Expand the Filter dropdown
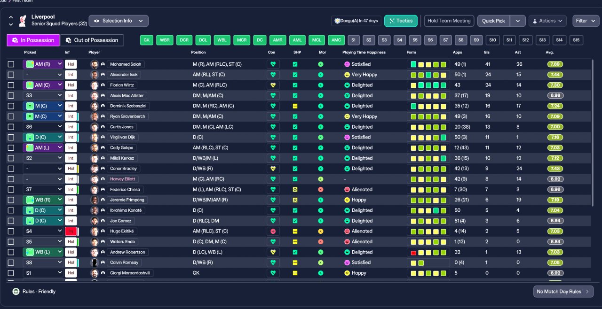 click(586, 21)
